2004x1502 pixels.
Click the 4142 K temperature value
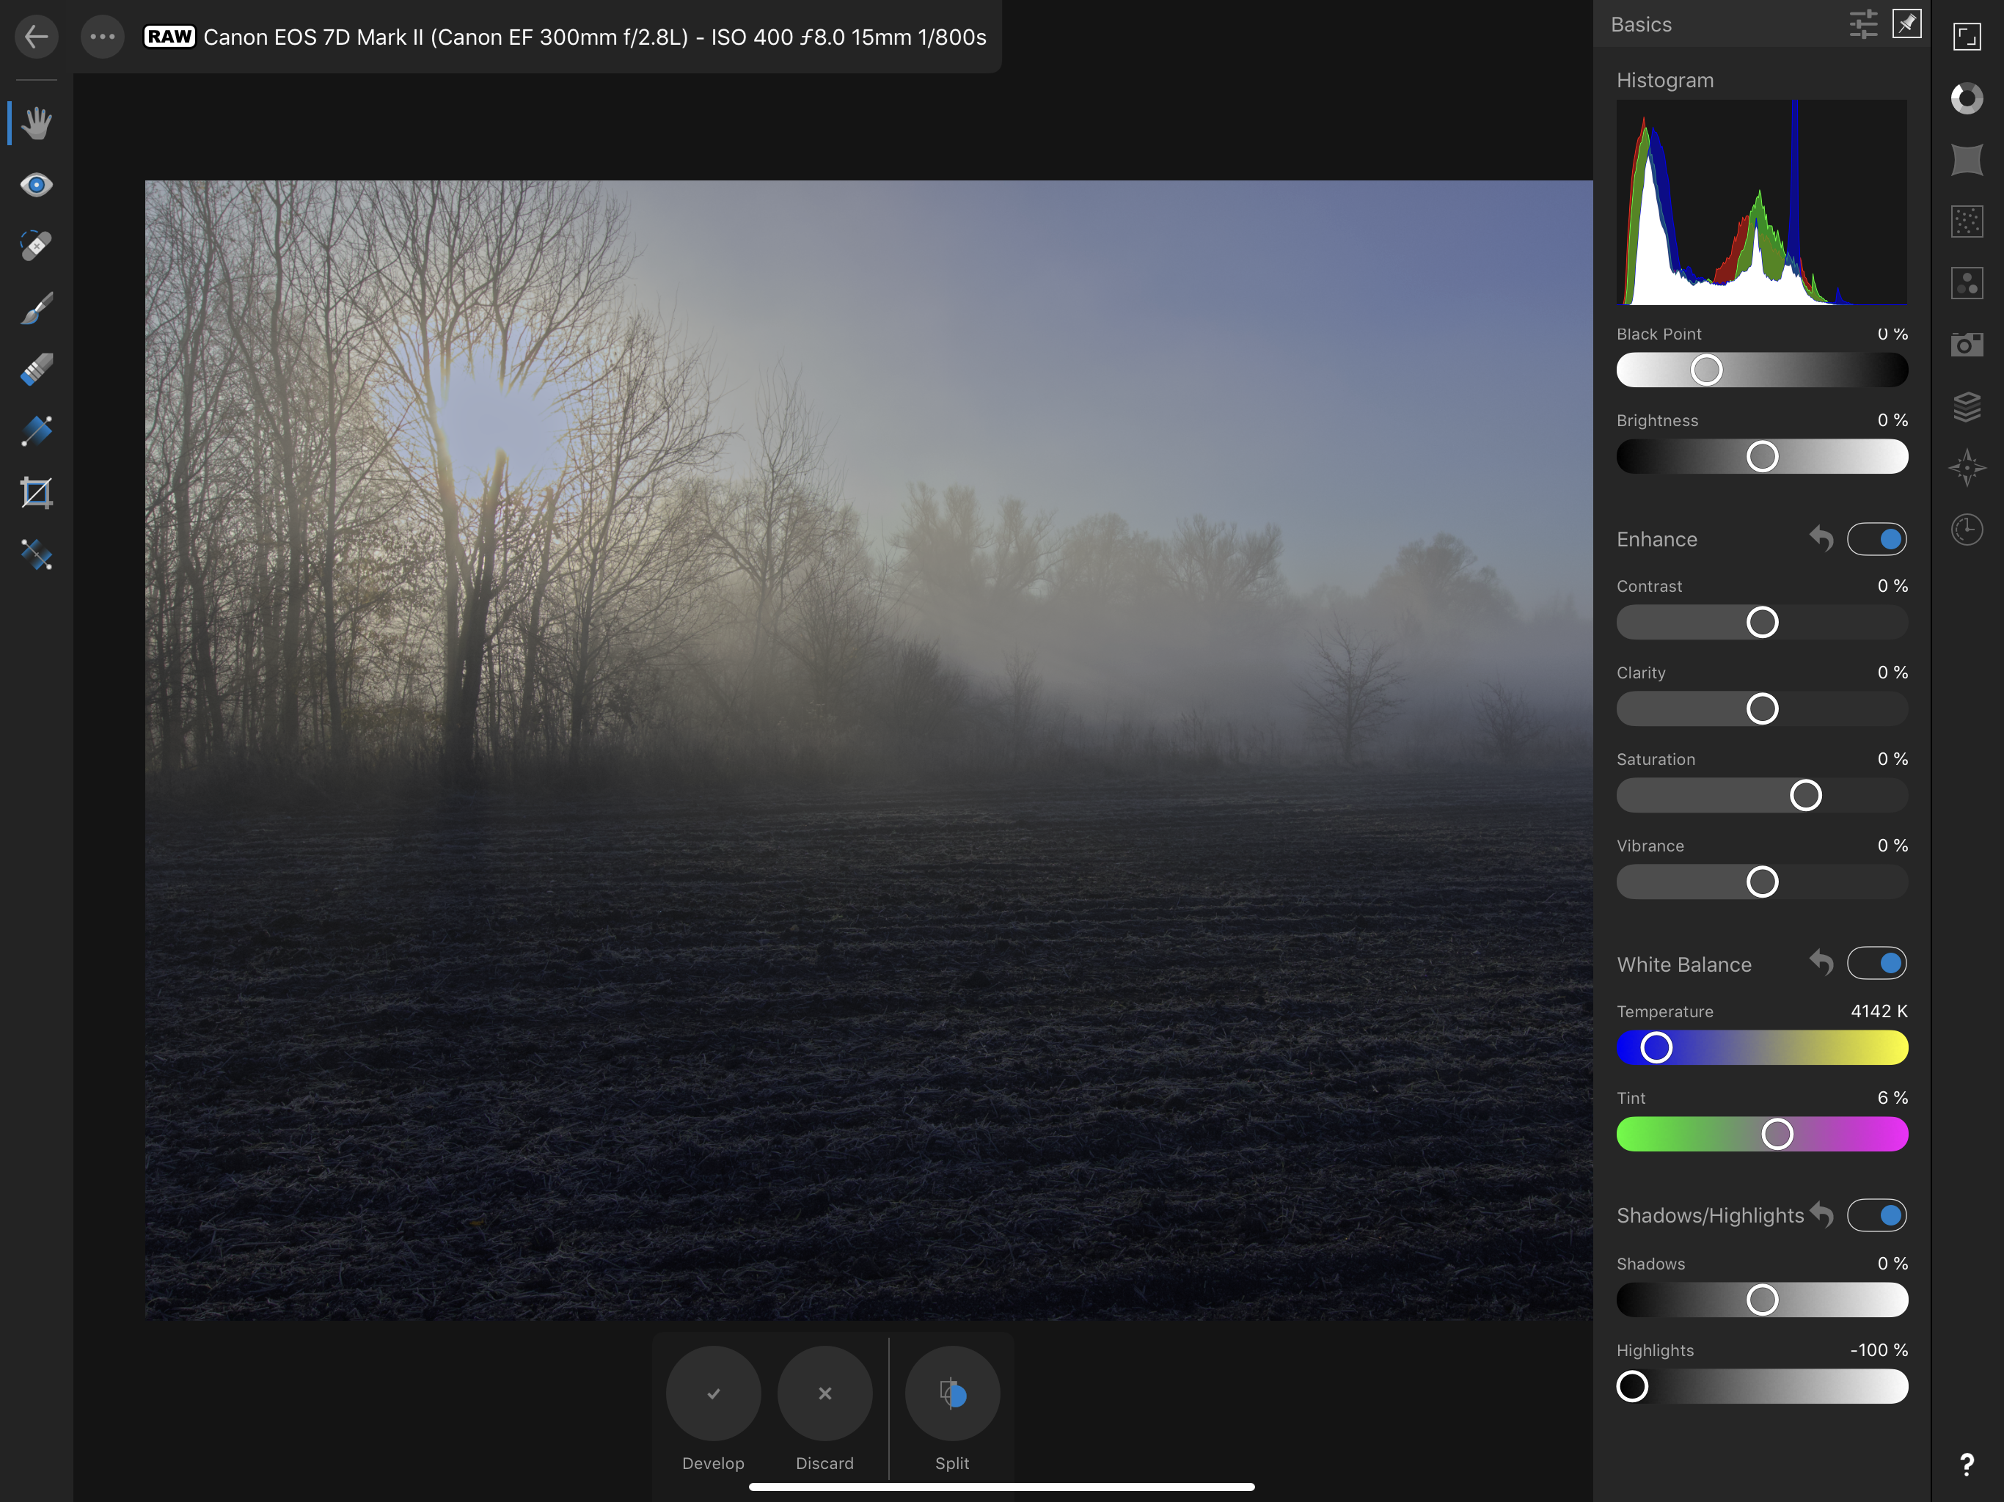[1879, 1011]
